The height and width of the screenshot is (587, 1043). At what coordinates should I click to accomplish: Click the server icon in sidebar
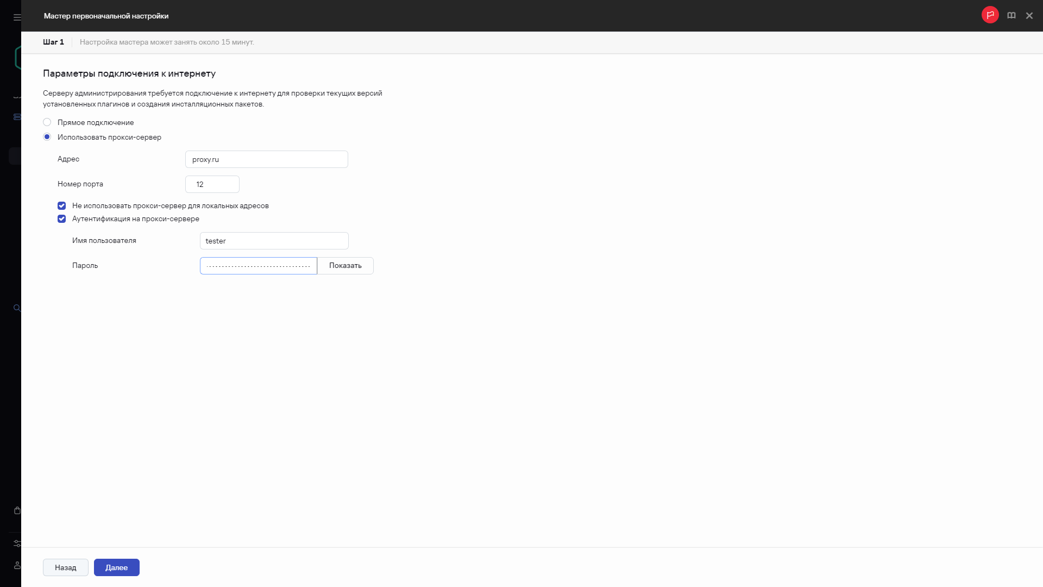click(x=17, y=117)
